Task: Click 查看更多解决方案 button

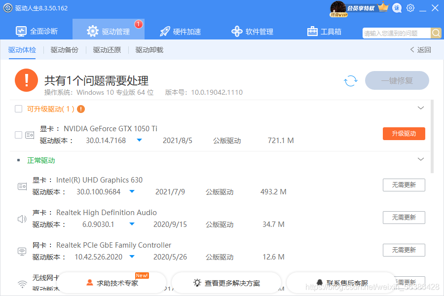Action: (226, 283)
